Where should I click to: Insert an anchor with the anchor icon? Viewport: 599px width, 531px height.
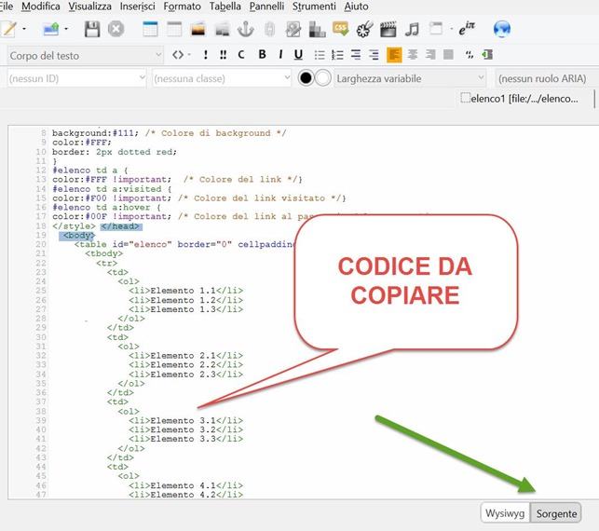coord(245,29)
